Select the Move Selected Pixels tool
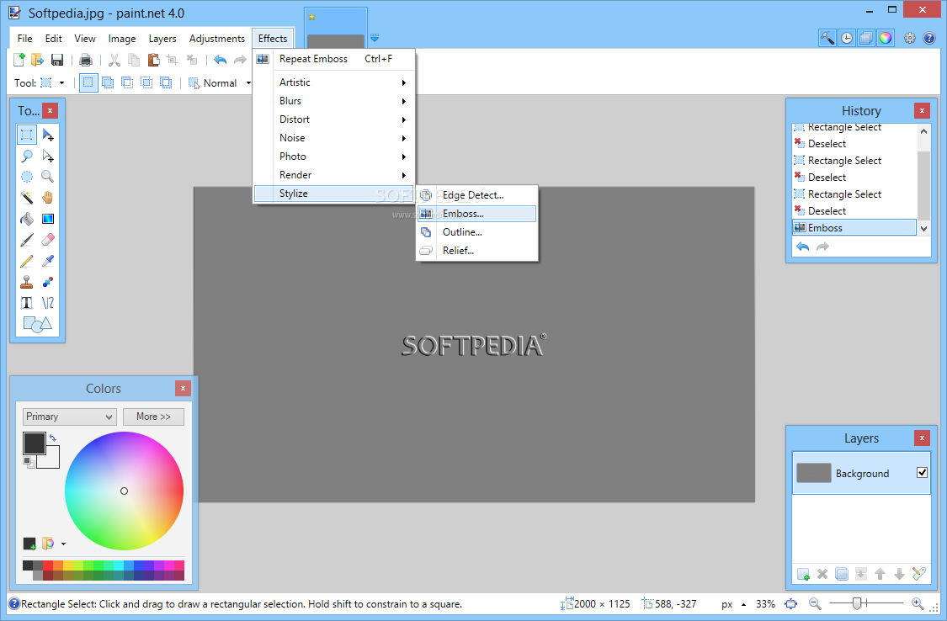 (48, 135)
